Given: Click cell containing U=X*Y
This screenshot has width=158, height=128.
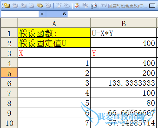Looking at the screenshot, I should pos(124,33).
